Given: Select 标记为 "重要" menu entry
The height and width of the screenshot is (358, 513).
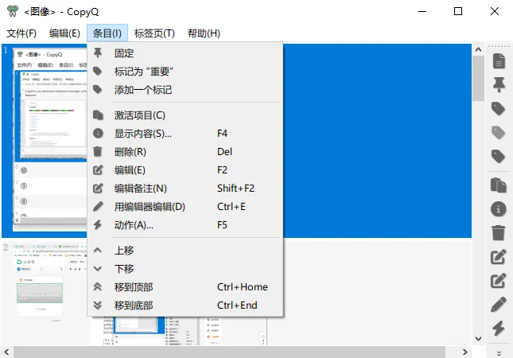Looking at the screenshot, I should [185, 72].
